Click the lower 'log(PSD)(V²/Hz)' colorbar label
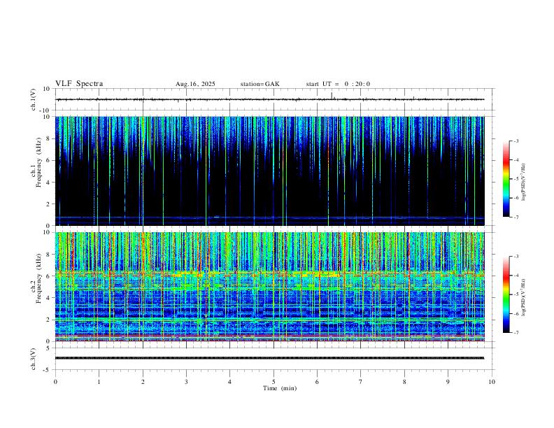This screenshot has width=554, height=428. coord(524,297)
